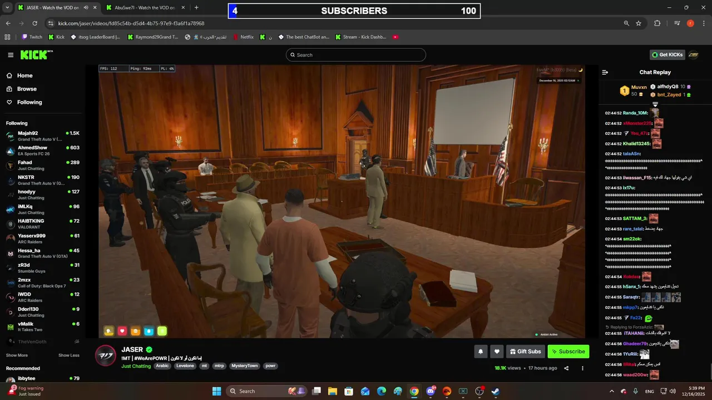
Task: Click the Gift Subs button
Action: click(x=525, y=351)
